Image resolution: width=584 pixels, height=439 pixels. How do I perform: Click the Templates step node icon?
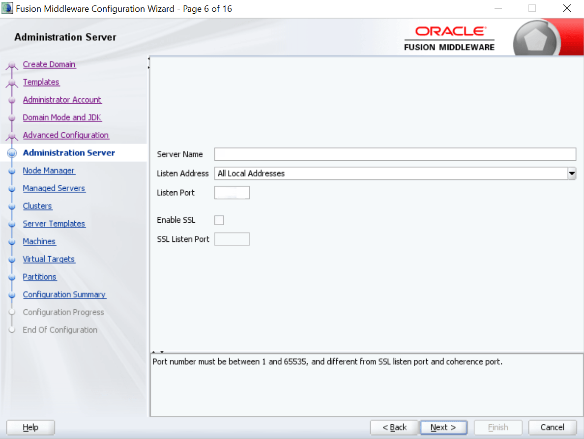[x=12, y=83]
